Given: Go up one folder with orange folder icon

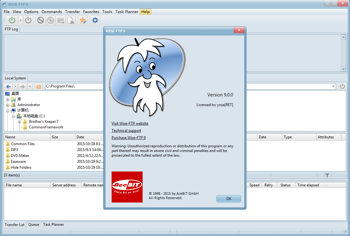Looking at the screenshot, I should point(38,86).
